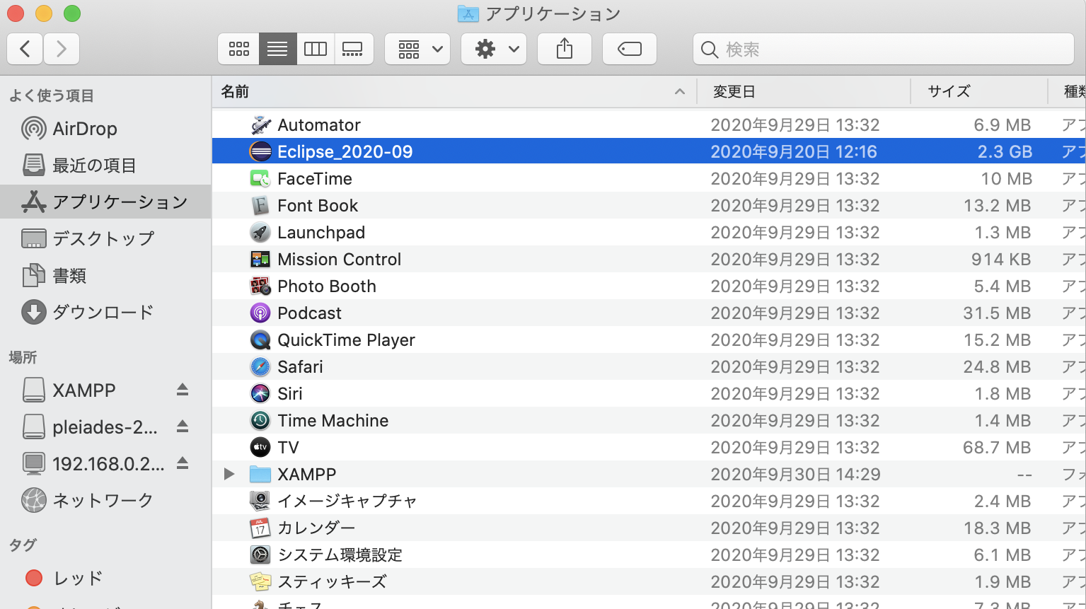
Task: Click the Font Book file name
Action: [x=318, y=206]
